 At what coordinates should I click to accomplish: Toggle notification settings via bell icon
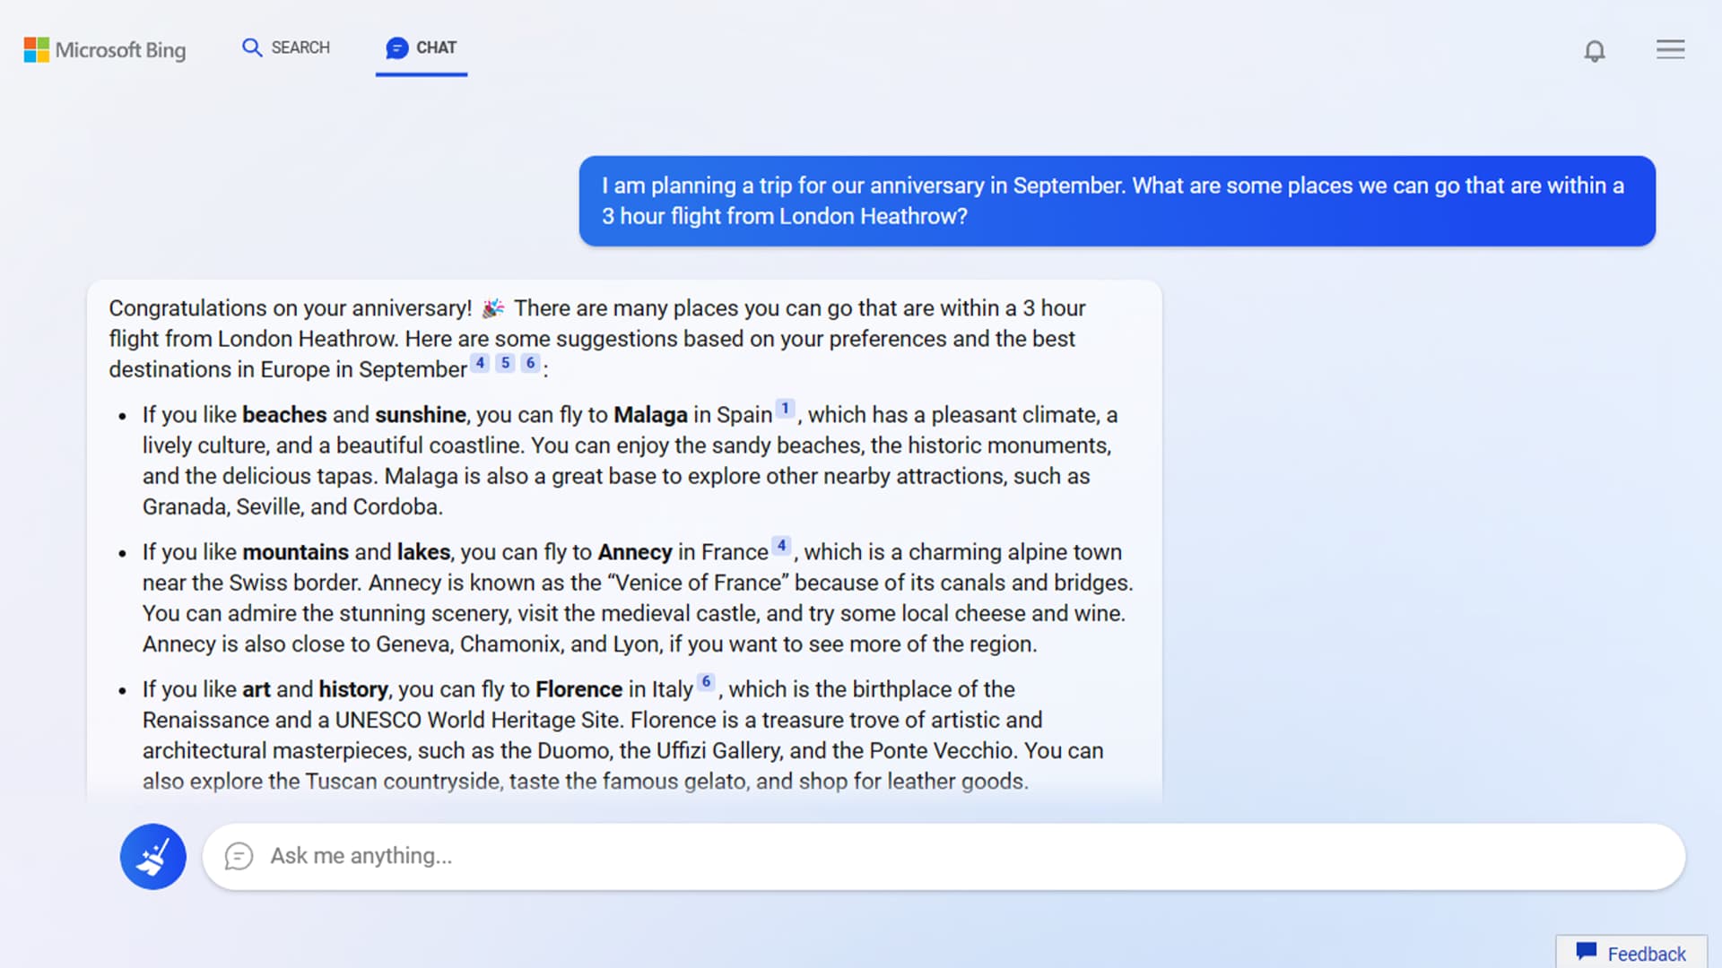pyautogui.click(x=1596, y=48)
